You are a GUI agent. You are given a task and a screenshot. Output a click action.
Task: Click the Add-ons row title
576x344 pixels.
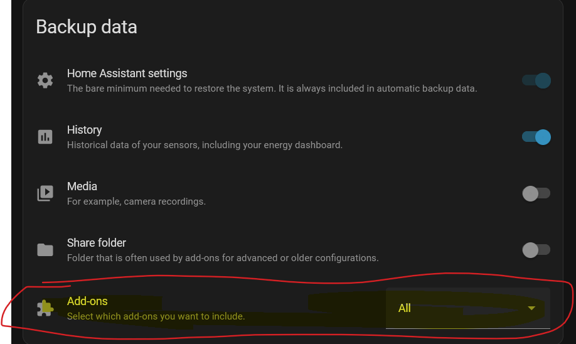tap(87, 301)
